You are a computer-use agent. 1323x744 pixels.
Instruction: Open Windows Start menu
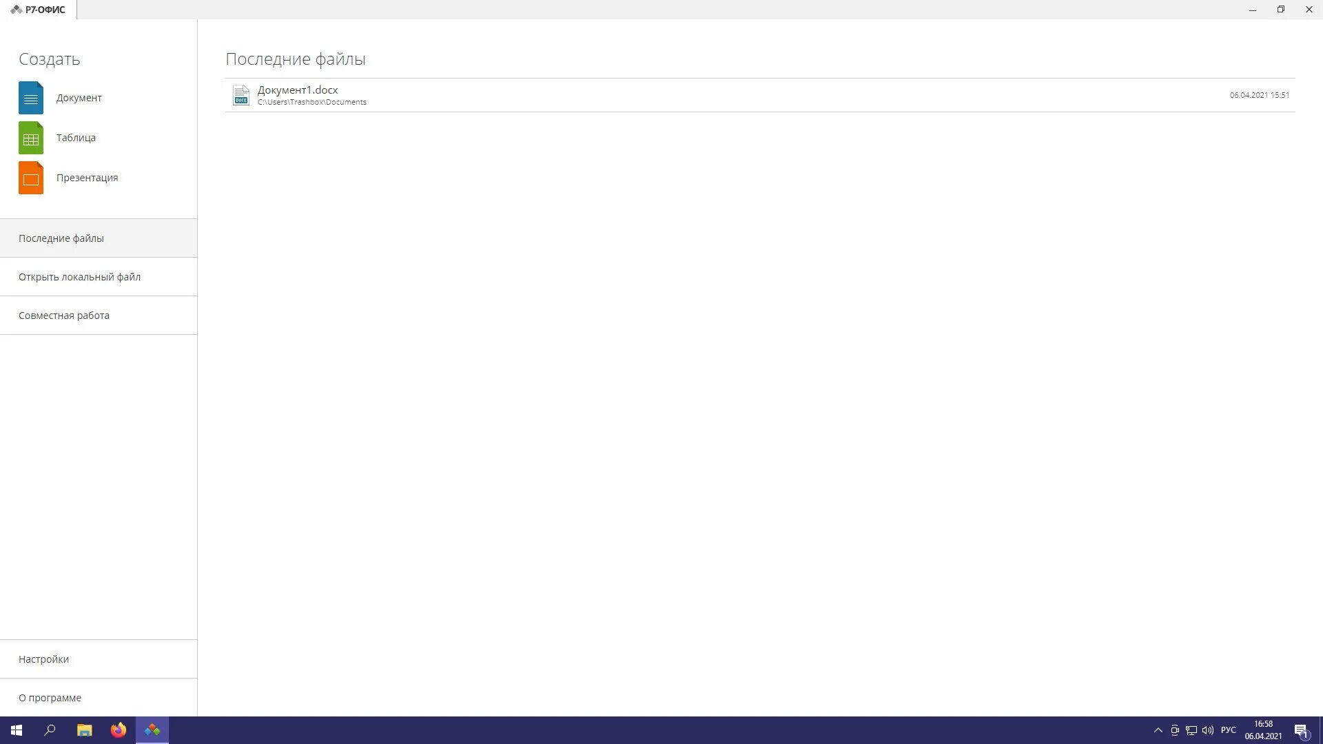pyautogui.click(x=17, y=730)
